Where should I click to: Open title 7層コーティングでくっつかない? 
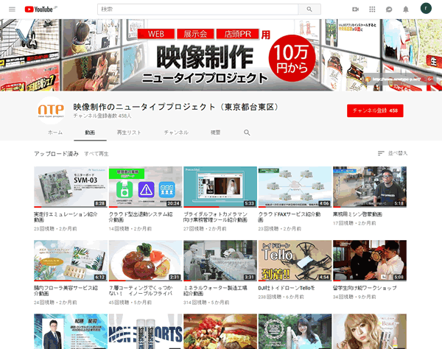[x=141, y=291]
